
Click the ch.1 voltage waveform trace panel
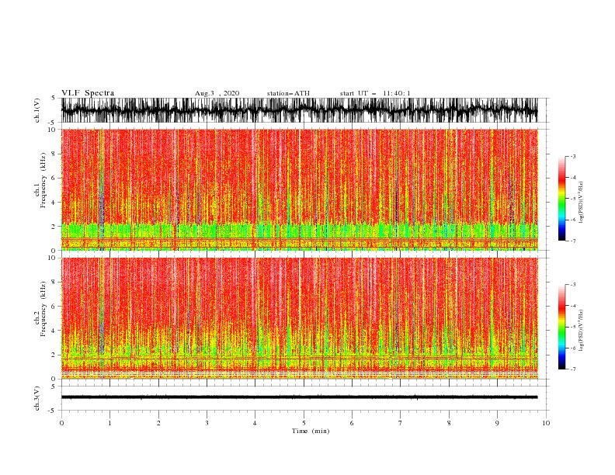coord(299,110)
